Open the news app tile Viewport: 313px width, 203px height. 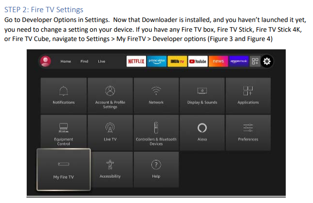(219, 61)
